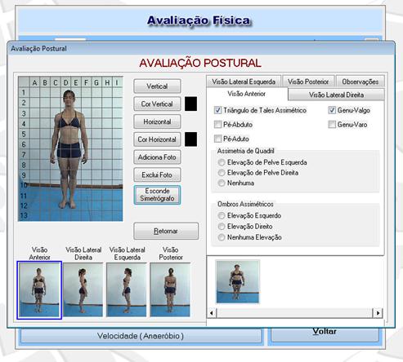Screen dimensions: 403x362
Task: Select the Visão Posterior photo thumbnail
Action: click(170, 289)
